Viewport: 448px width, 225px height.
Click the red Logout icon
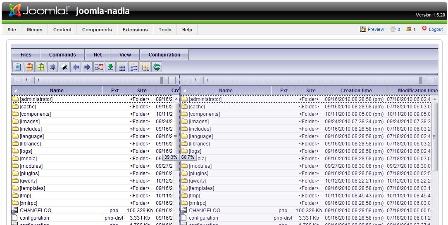[424, 28]
